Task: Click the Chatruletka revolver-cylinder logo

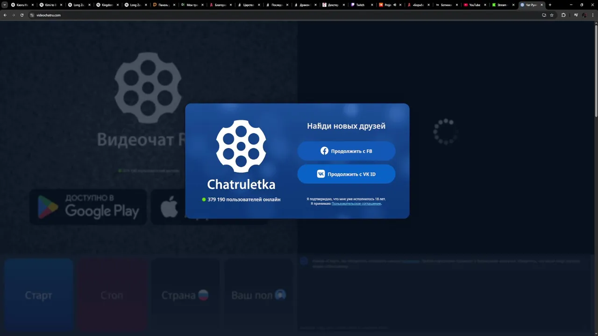Action: pyautogui.click(x=241, y=146)
